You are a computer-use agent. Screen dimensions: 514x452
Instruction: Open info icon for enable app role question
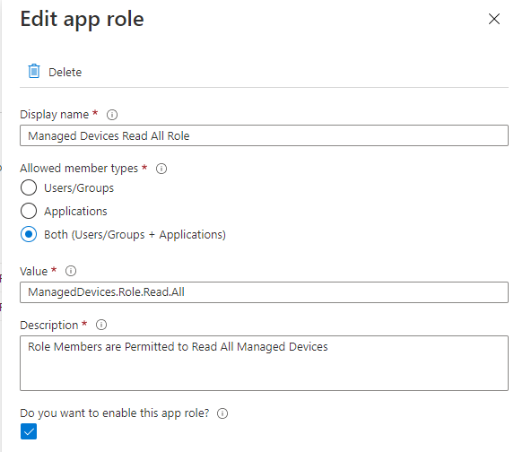(x=222, y=413)
